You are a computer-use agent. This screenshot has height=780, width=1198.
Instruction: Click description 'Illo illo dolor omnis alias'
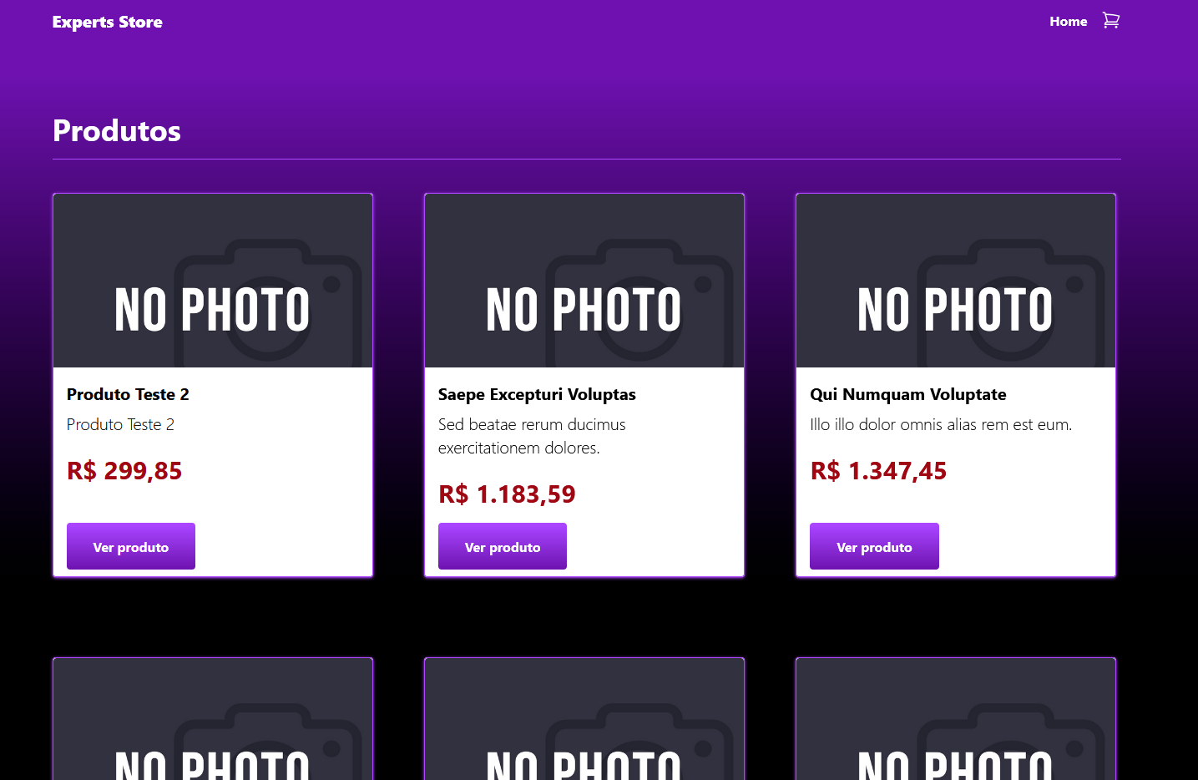(941, 424)
